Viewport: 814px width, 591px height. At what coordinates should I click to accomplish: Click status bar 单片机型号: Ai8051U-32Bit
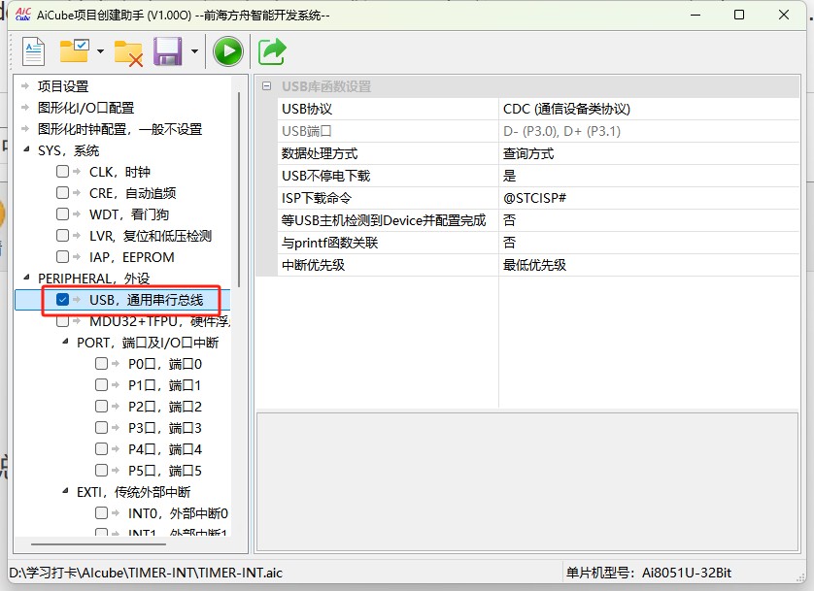(x=649, y=573)
